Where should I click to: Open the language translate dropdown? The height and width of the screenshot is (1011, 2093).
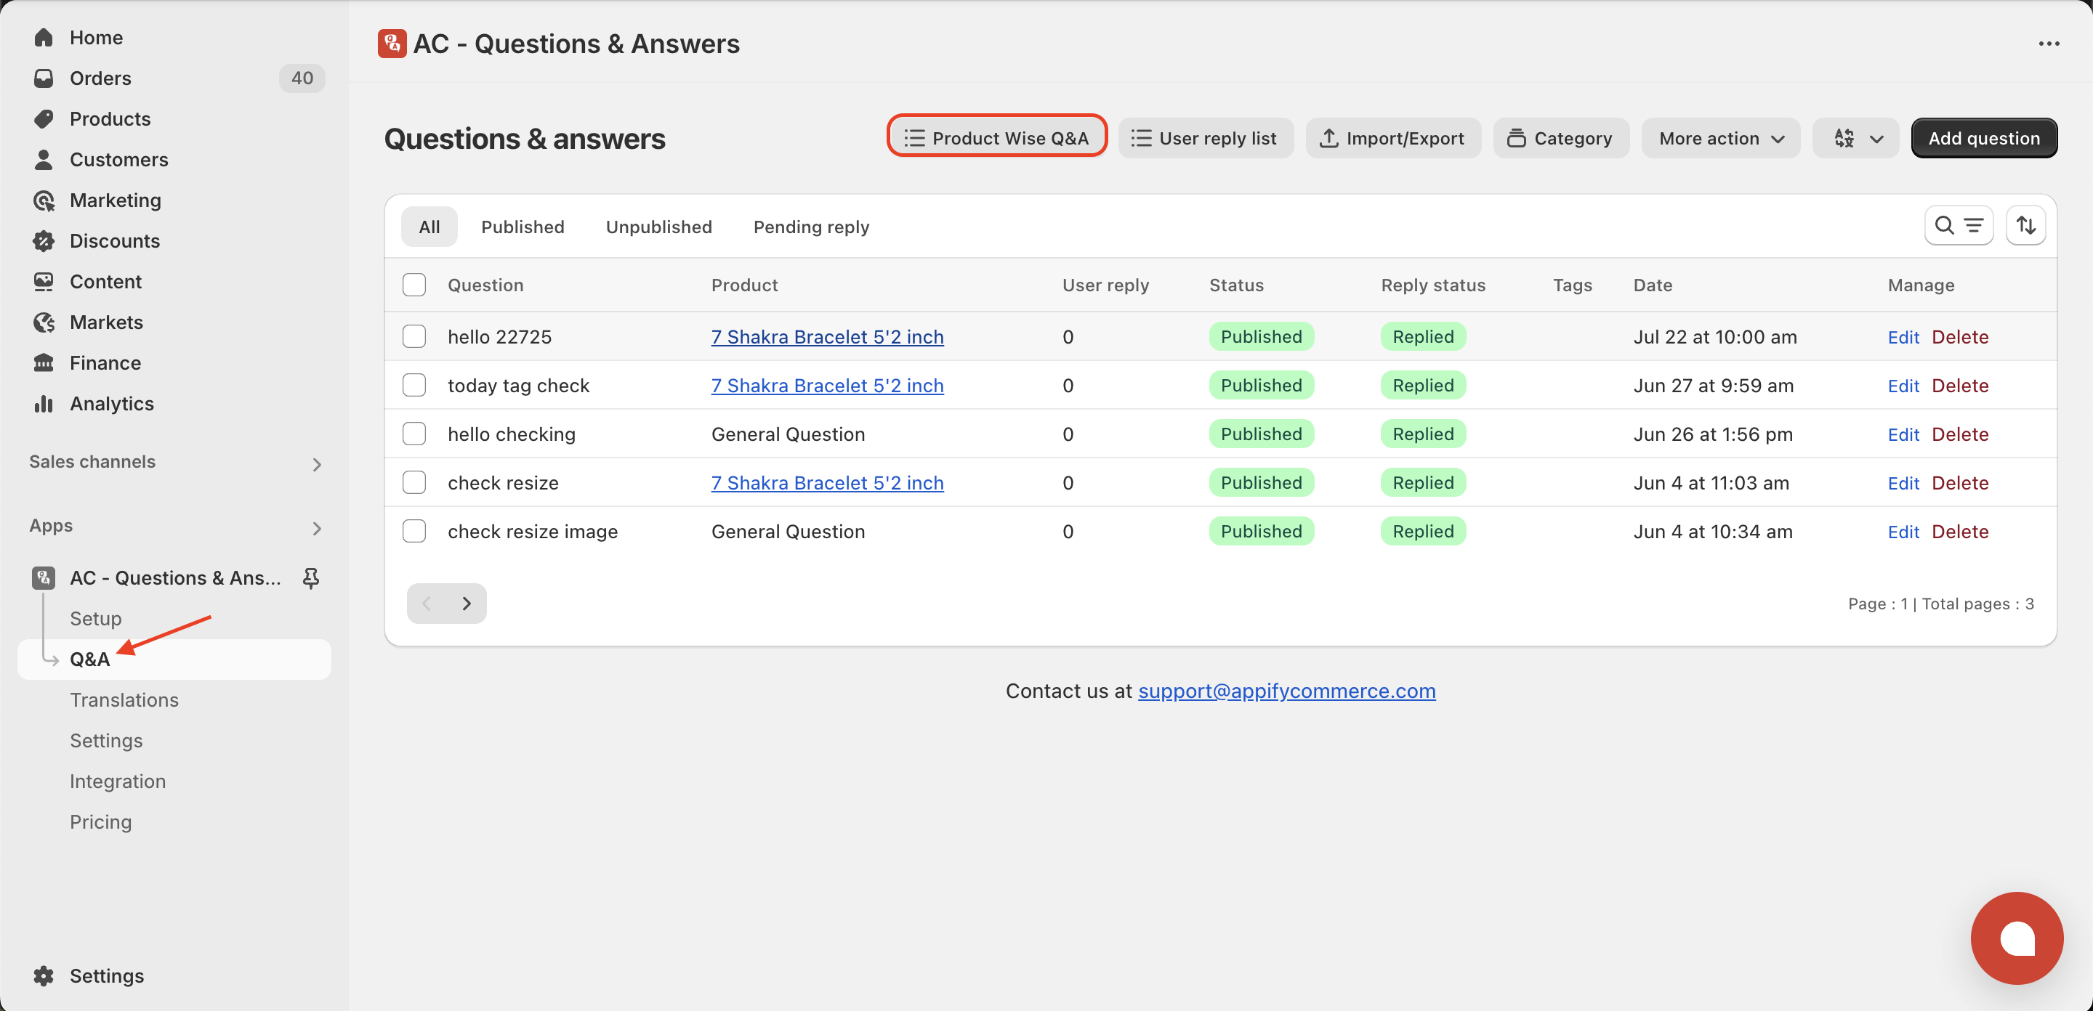[x=1856, y=138]
